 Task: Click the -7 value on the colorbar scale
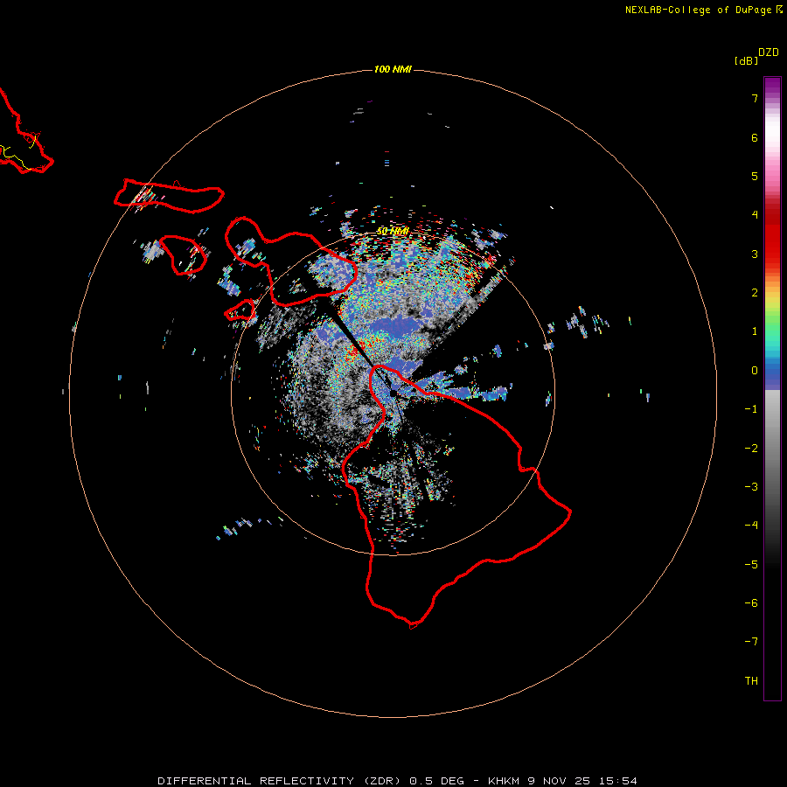coord(751,642)
